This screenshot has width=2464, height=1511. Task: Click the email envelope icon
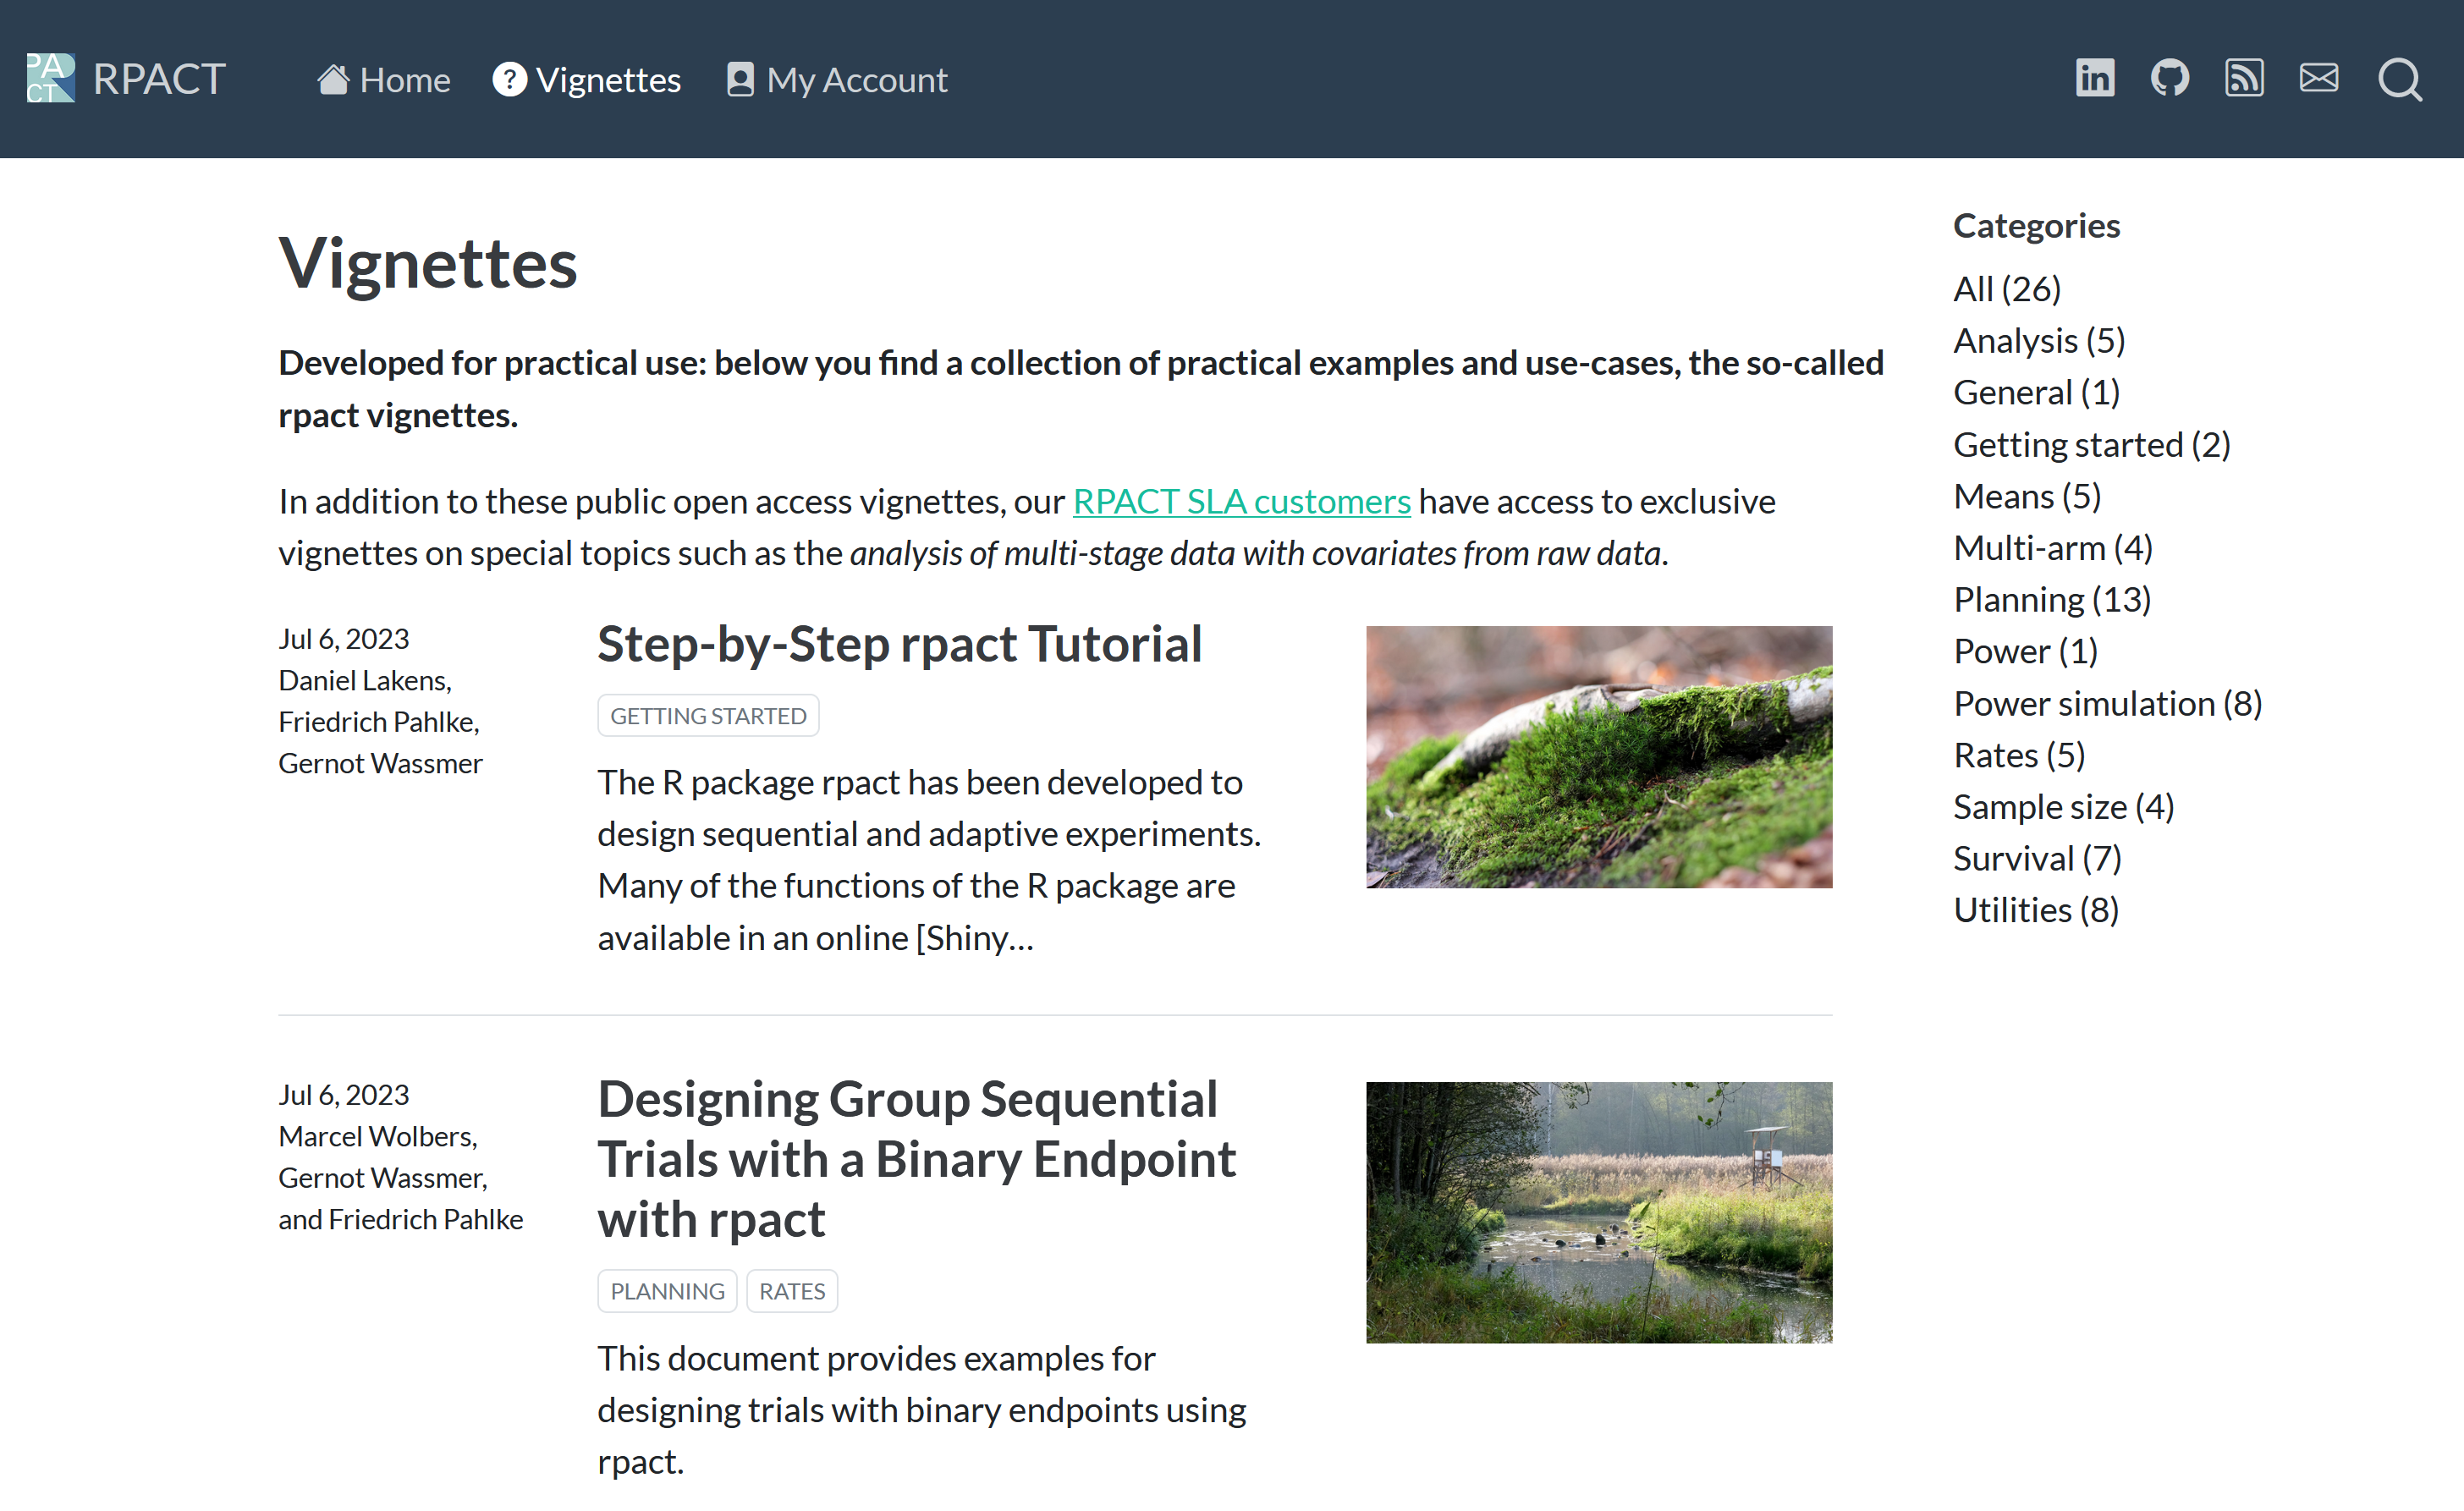tap(2318, 78)
